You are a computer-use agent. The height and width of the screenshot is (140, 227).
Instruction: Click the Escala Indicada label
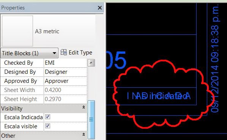[x=24, y=117]
